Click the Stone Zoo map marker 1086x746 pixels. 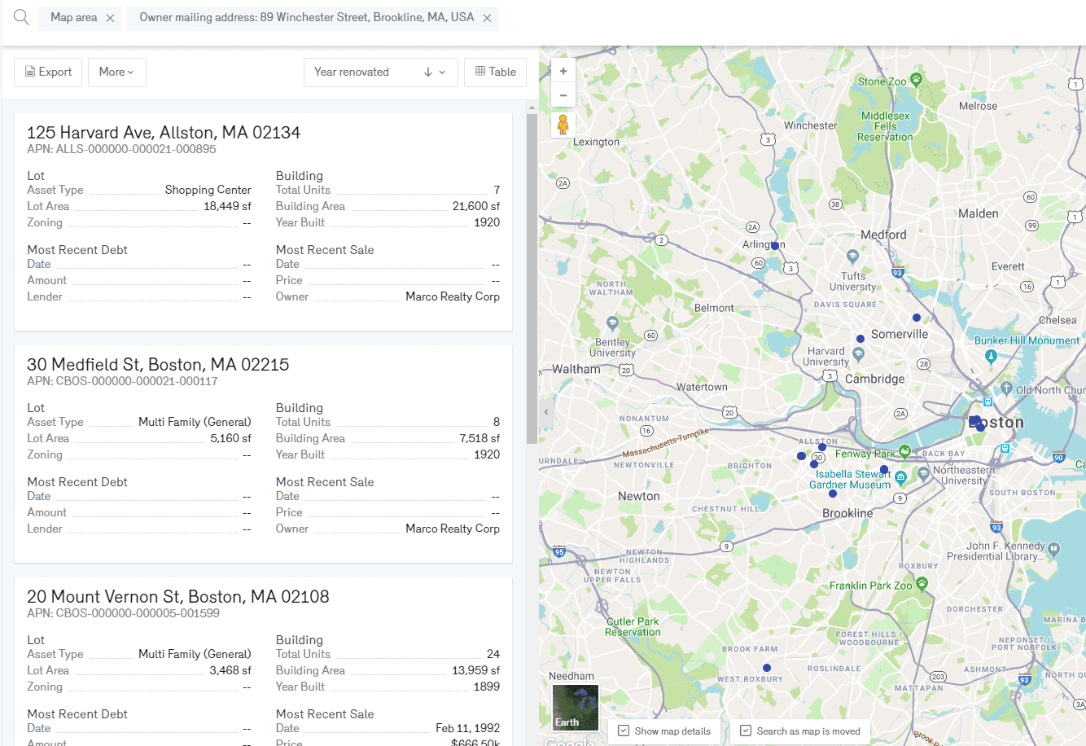(x=917, y=80)
